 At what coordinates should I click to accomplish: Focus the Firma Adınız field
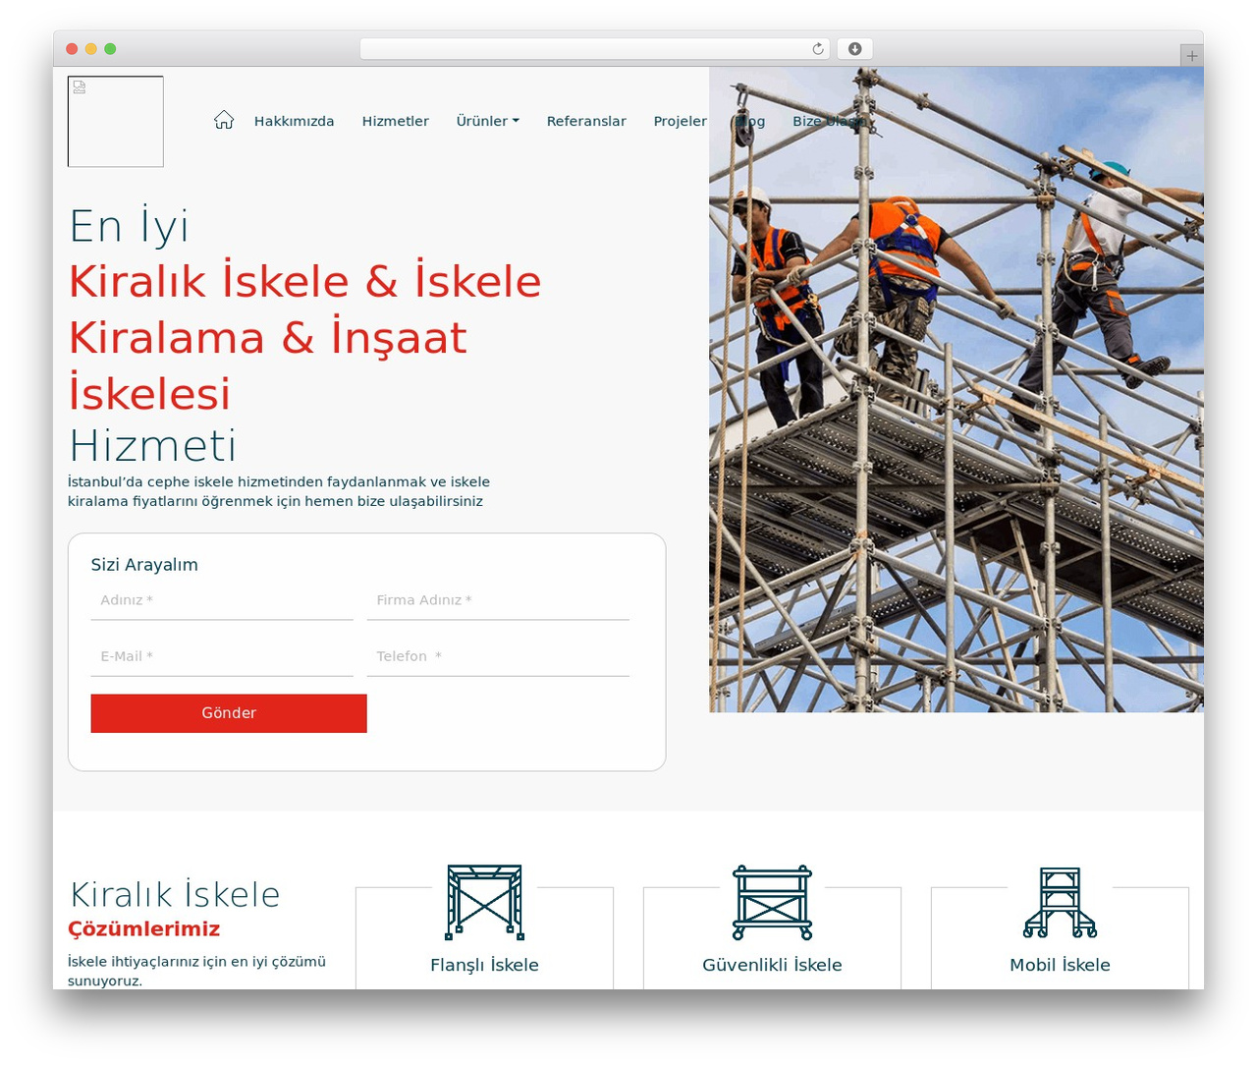(x=499, y=600)
